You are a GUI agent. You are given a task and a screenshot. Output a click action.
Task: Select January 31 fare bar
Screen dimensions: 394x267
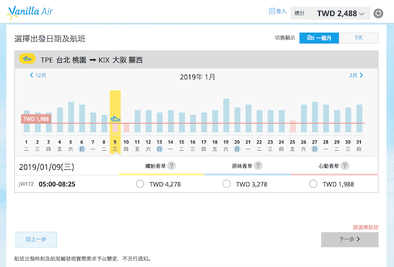click(x=360, y=119)
